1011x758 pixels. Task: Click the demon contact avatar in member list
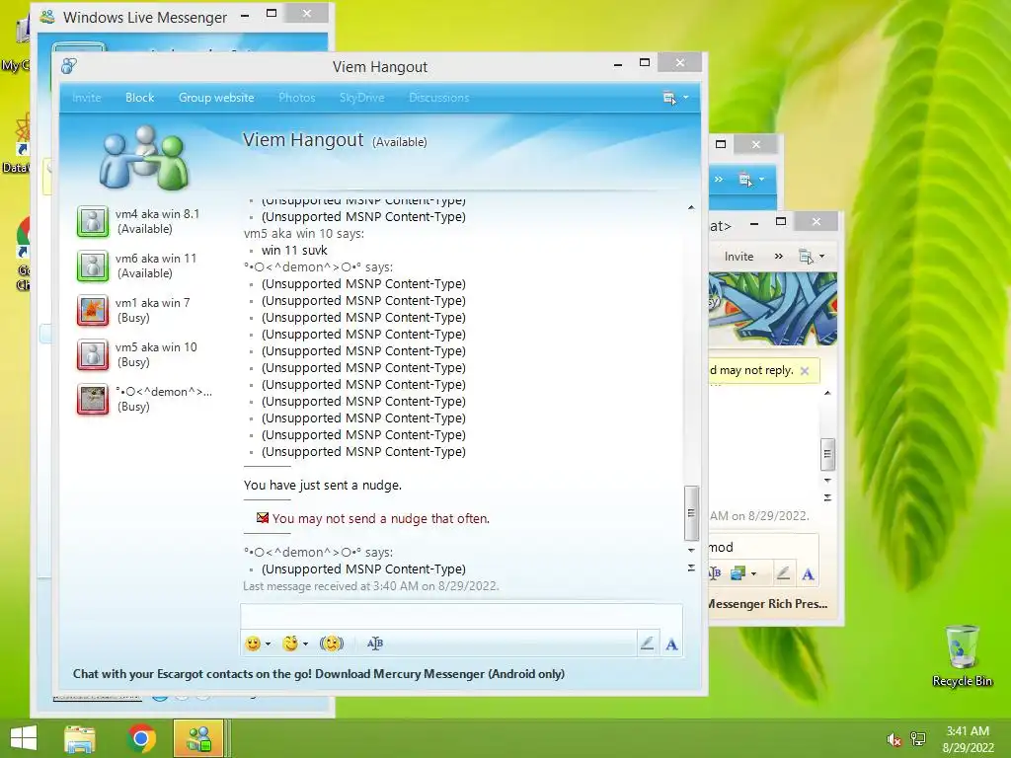click(x=93, y=399)
